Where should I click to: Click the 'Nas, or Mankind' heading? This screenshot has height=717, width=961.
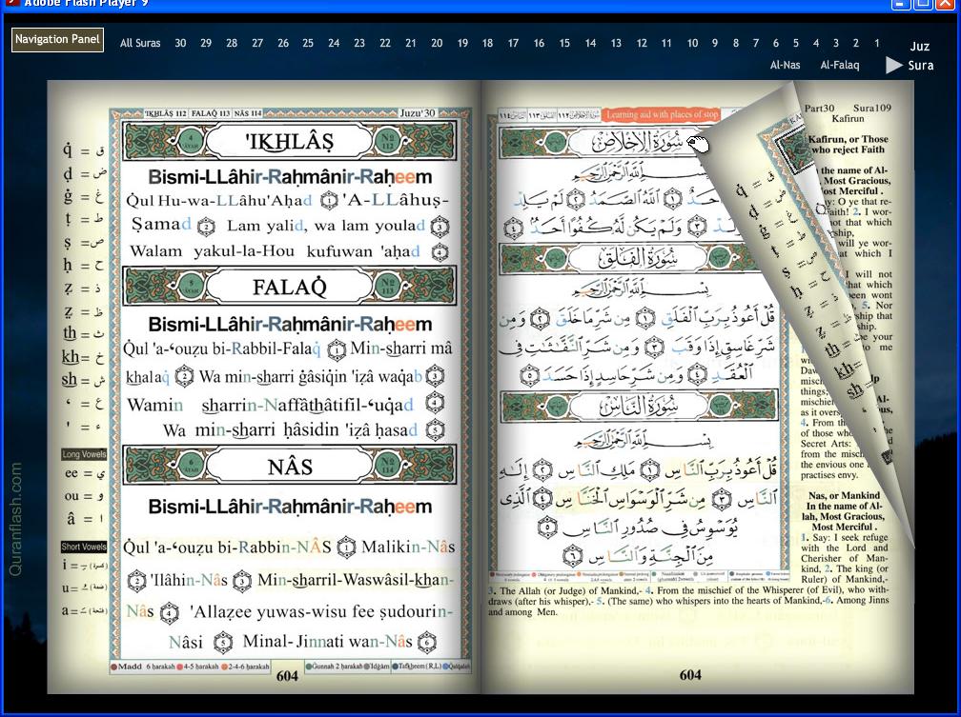pos(844,495)
